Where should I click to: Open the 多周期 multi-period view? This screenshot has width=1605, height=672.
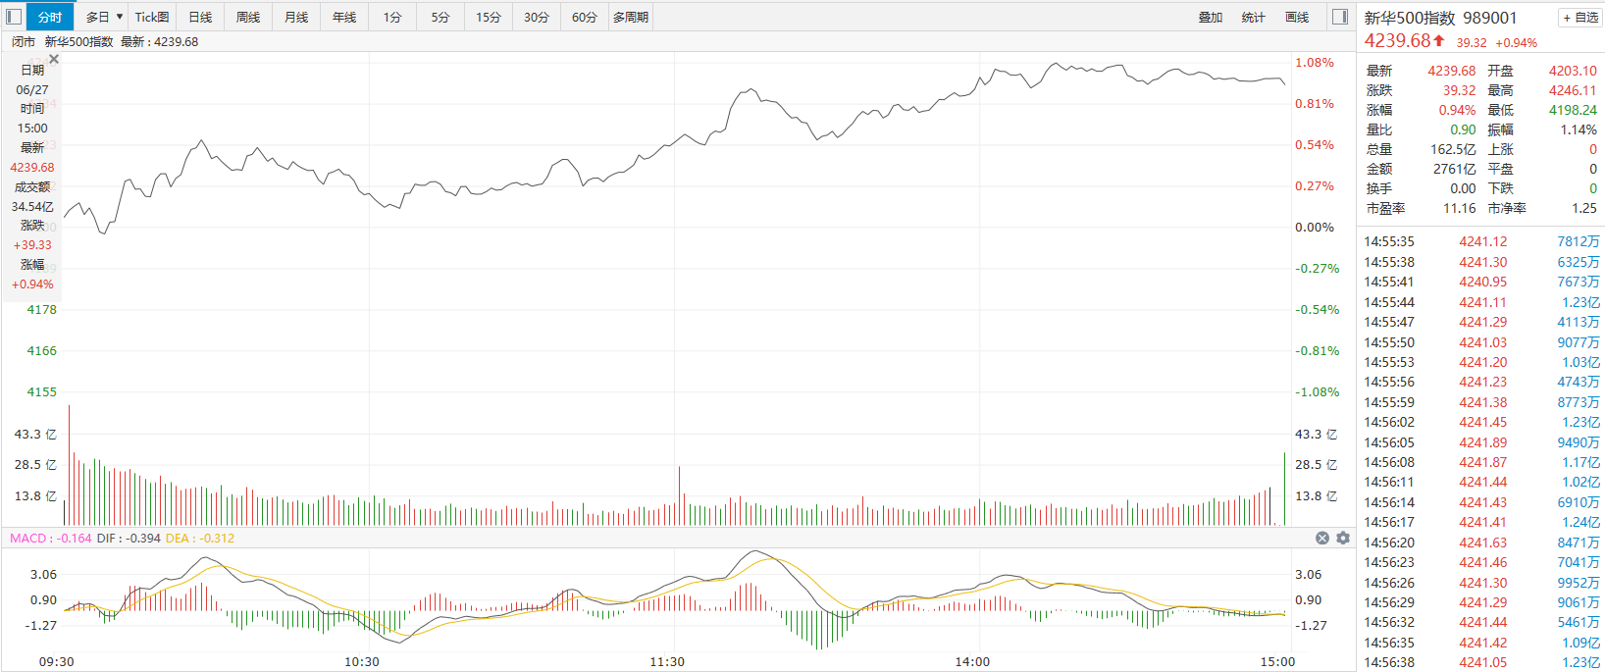631,17
